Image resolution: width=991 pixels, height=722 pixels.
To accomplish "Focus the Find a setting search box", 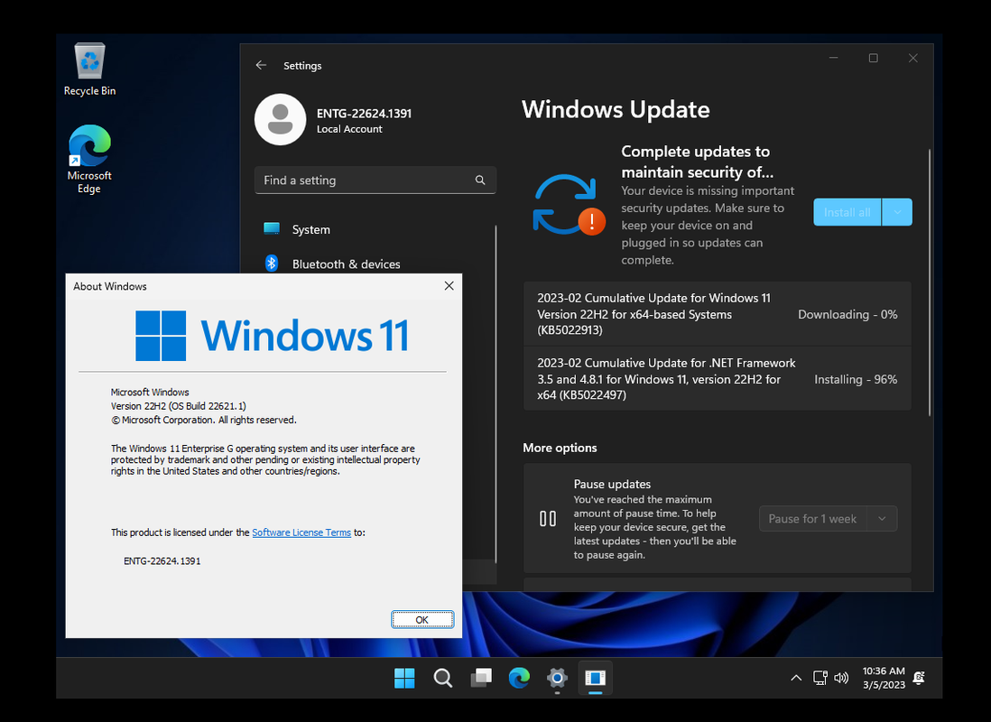I will tap(375, 180).
